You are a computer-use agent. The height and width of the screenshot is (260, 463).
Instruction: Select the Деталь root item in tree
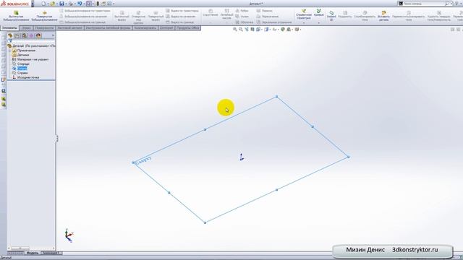pos(31,46)
